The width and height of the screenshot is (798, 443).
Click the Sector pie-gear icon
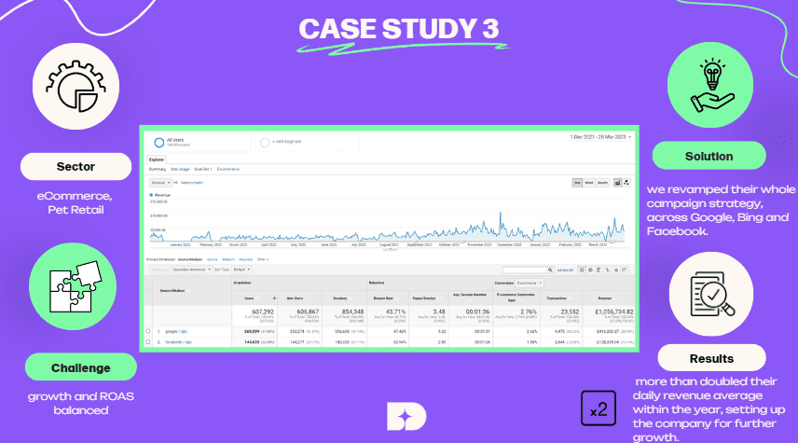click(x=71, y=87)
